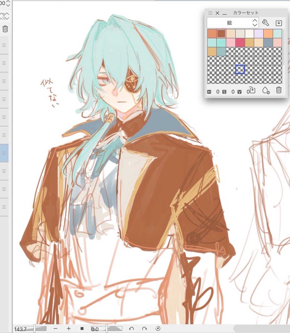Open color set settings wrench icon

point(266,23)
